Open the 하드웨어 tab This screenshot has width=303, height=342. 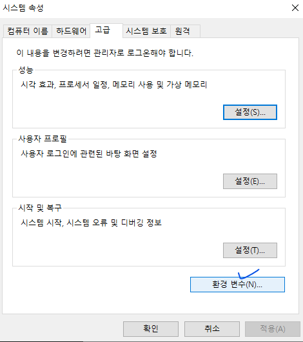click(71, 31)
